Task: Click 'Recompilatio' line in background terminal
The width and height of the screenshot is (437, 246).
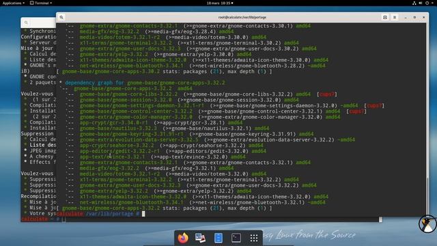Action: [38, 196]
